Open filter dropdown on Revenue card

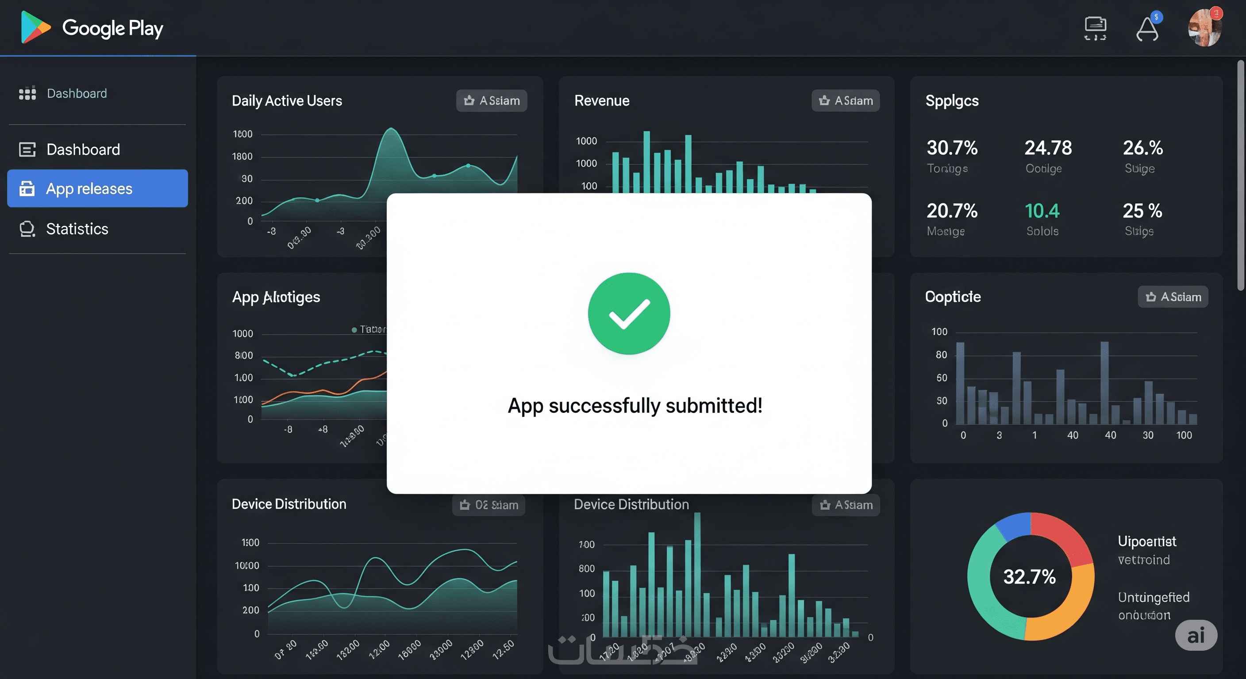pos(845,100)
